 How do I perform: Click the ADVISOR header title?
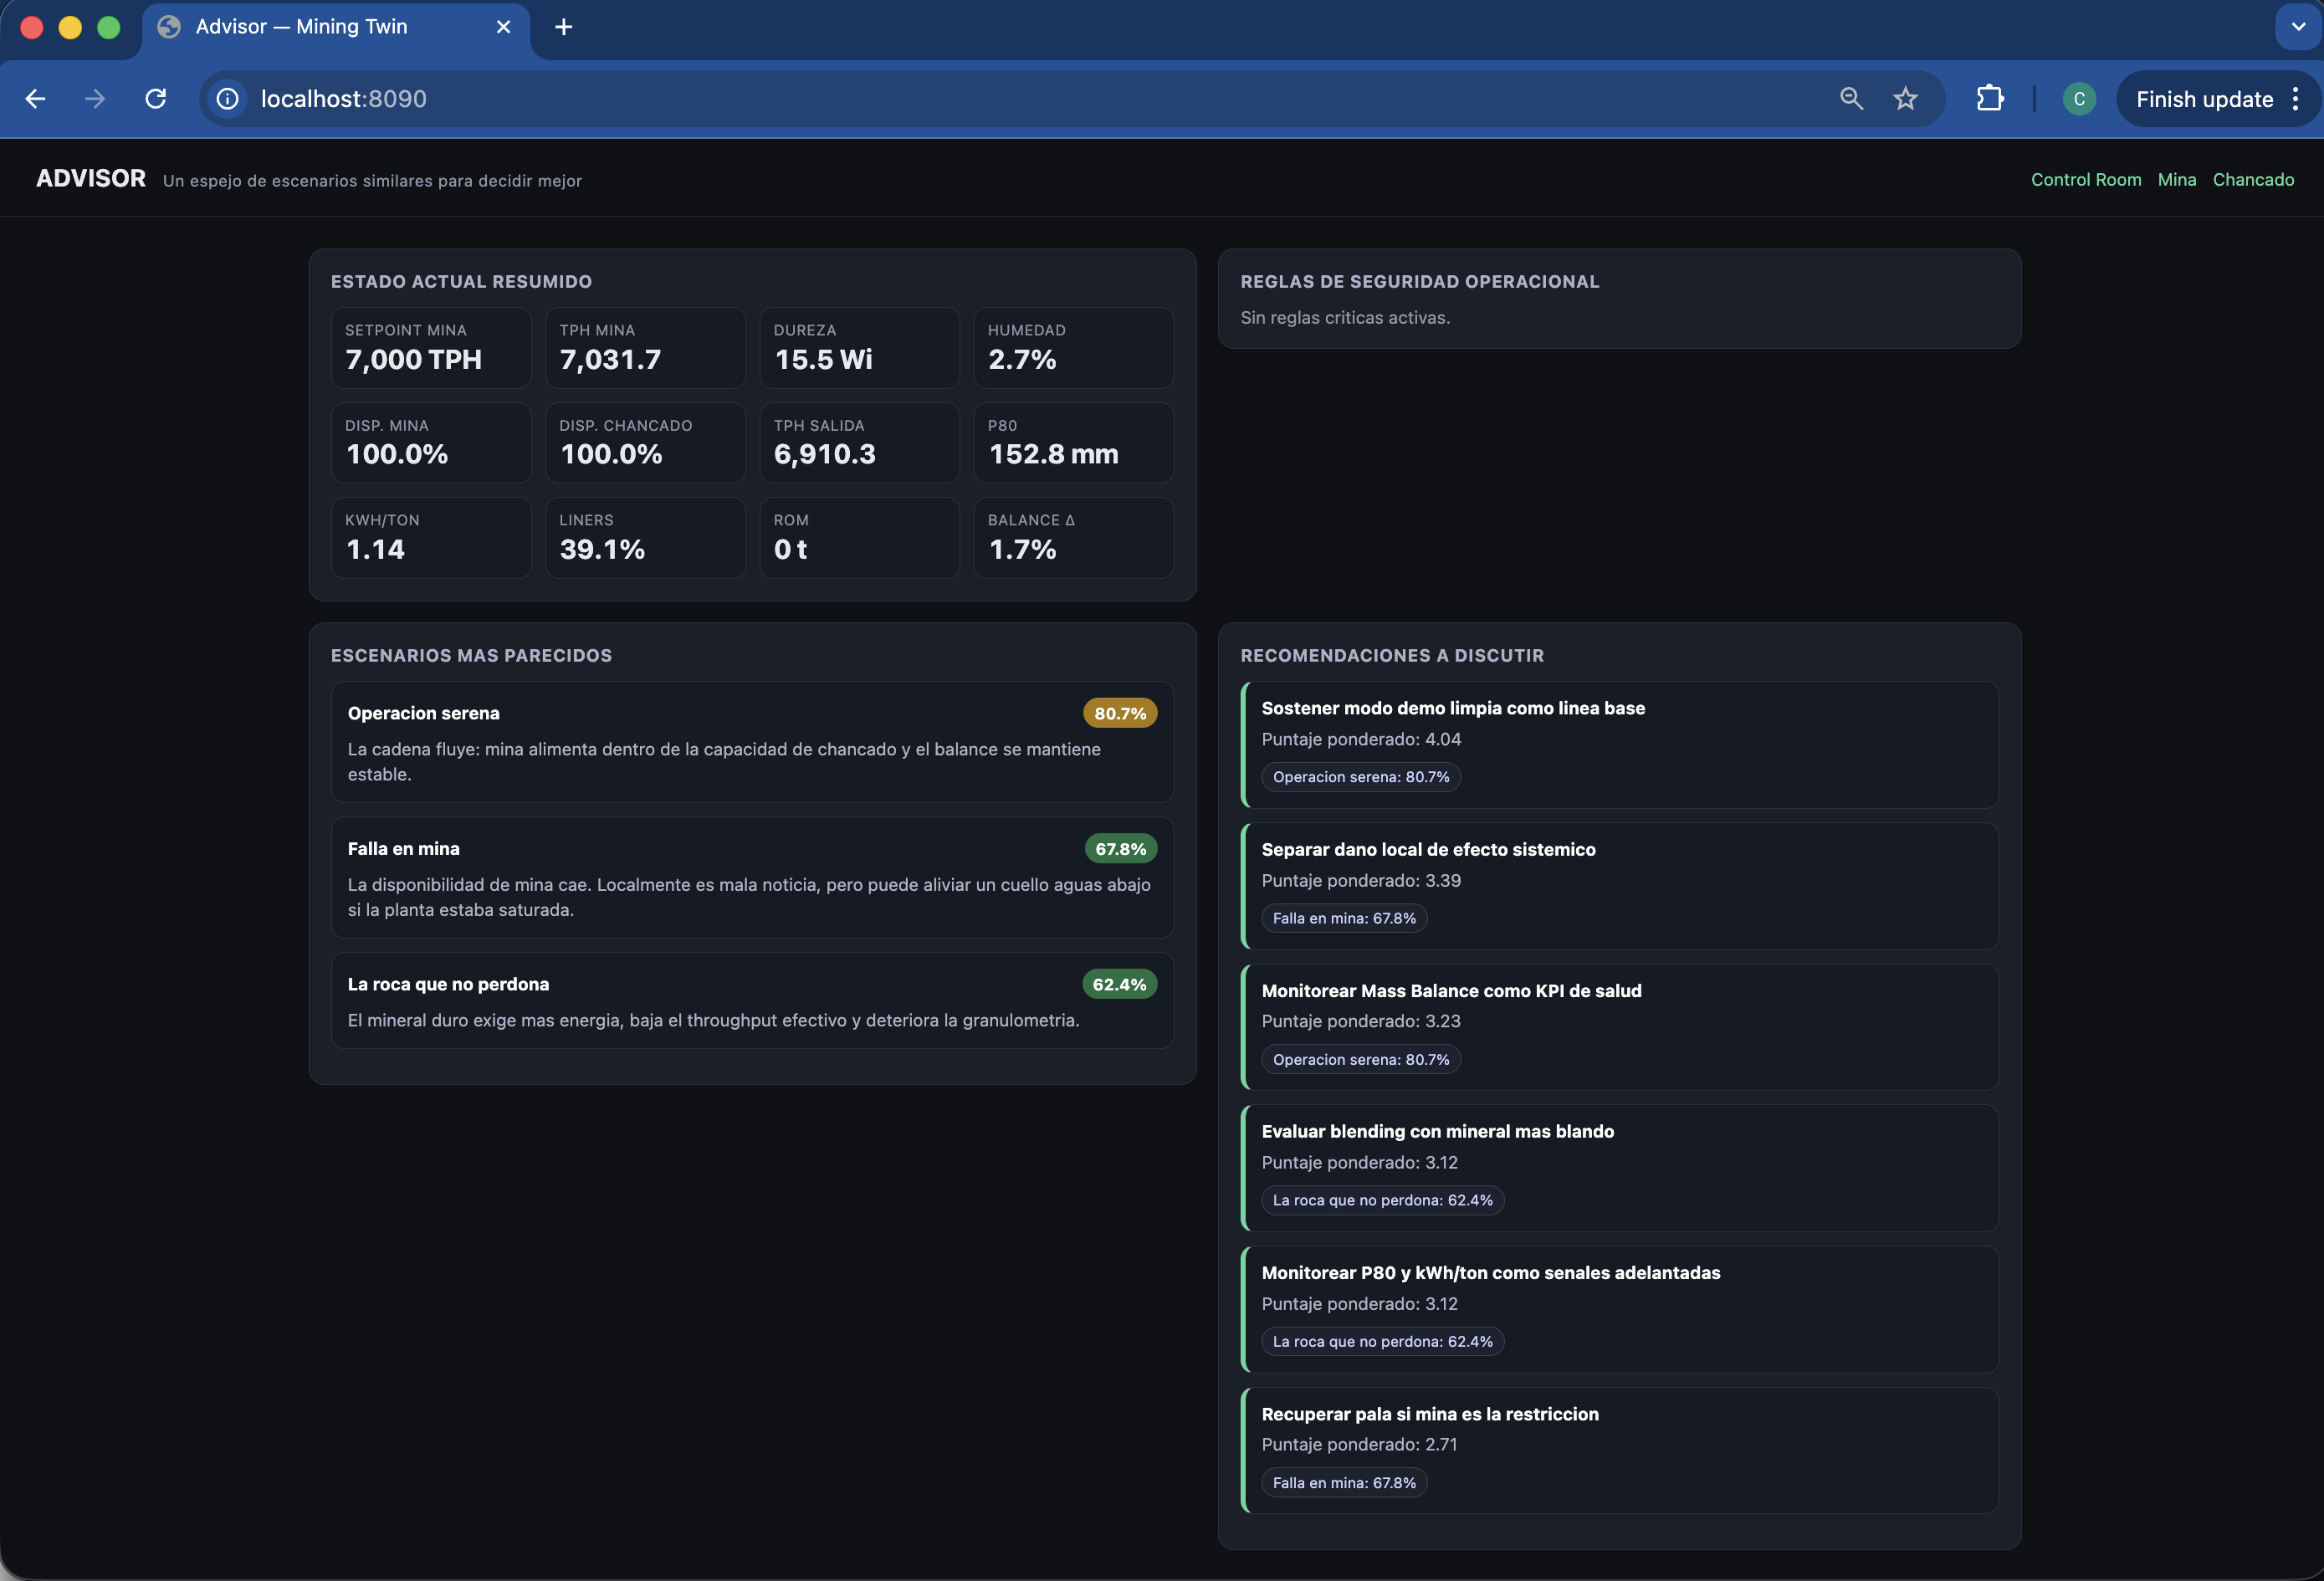91,178
